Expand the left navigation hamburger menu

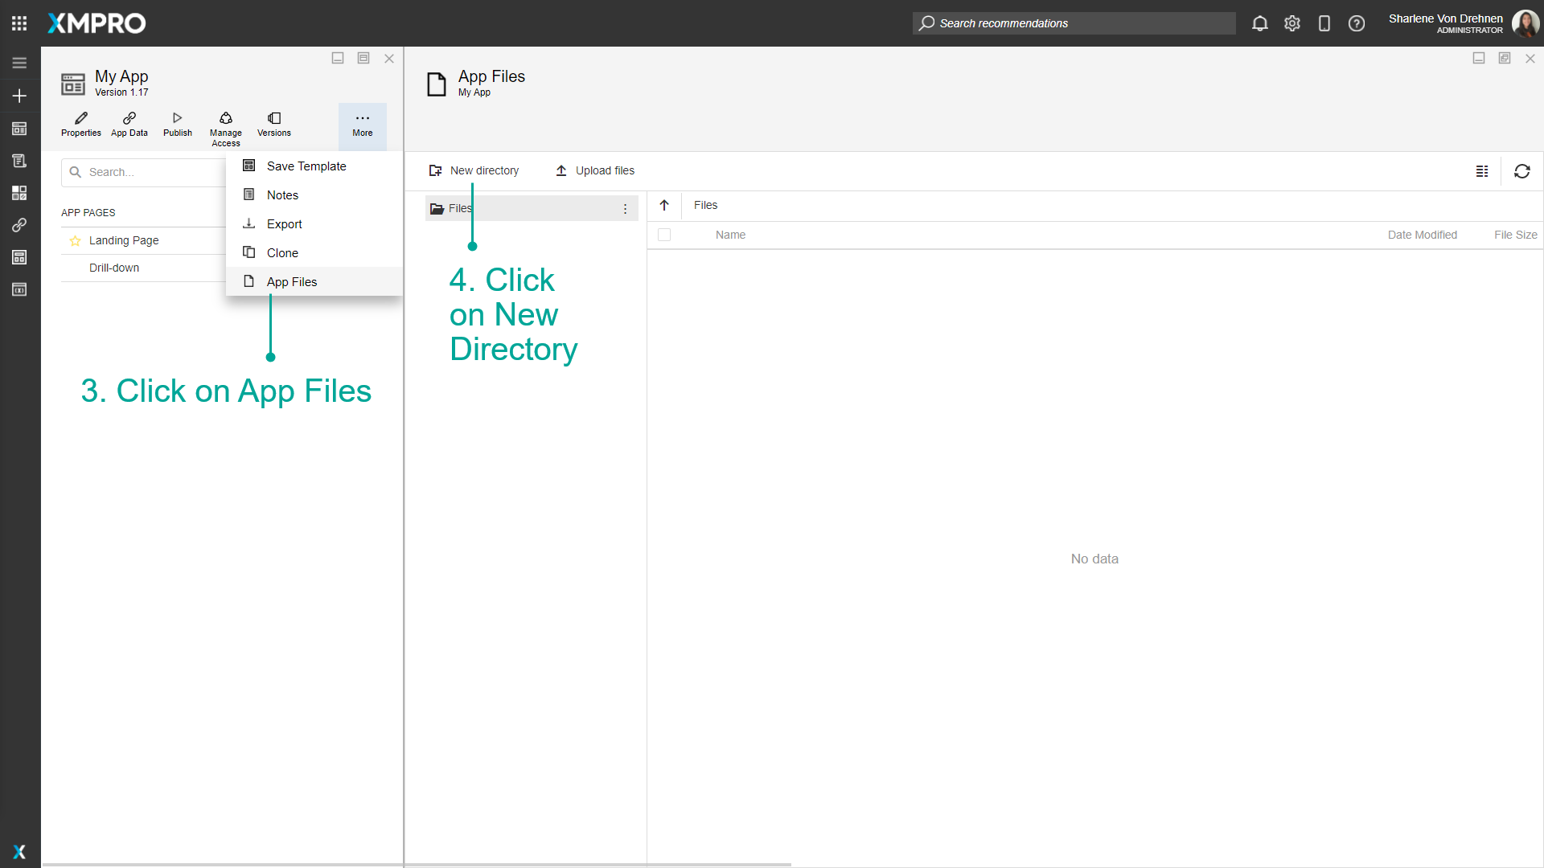tap(19, 62)
